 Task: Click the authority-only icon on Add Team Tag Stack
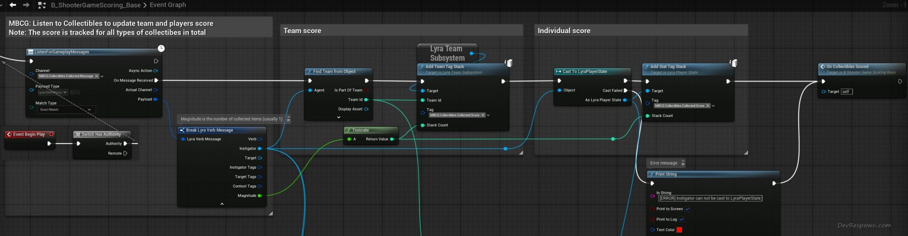pos(509,63)
